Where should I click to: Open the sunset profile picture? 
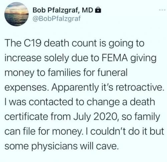click(x=16, y=14)
